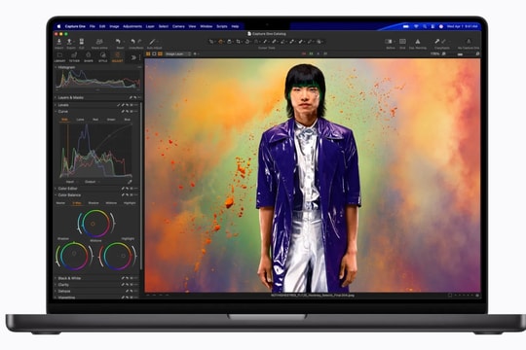Click the portrait photo in the main viewer

point(313,175)
